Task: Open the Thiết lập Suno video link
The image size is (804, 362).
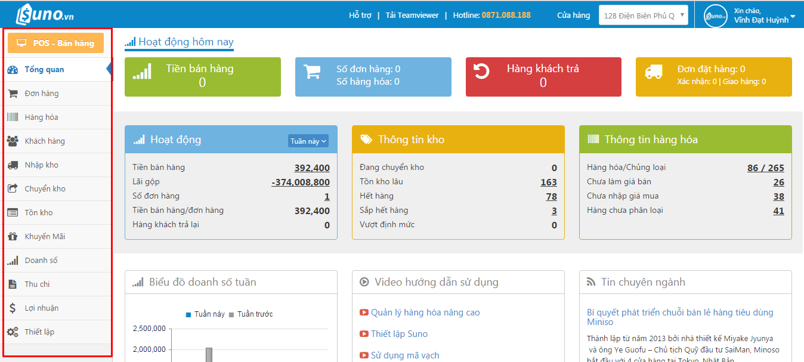Action: [x=399, y=334]
